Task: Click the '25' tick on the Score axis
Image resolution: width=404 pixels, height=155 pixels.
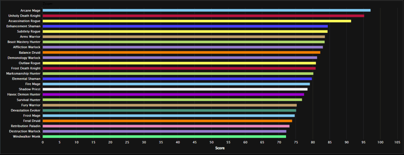Action: click(x=127, y=142)
